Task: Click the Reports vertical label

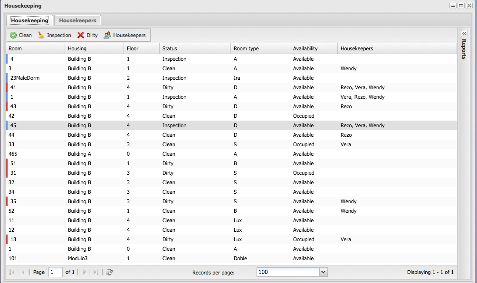Action: pos(464,49)
